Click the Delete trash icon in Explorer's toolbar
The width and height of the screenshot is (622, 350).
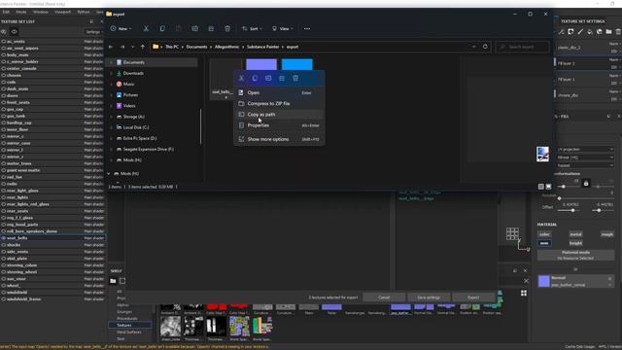tap(227, 28)
